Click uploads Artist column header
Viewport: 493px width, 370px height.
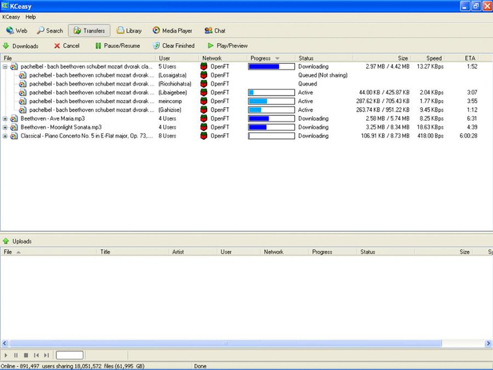193,252
